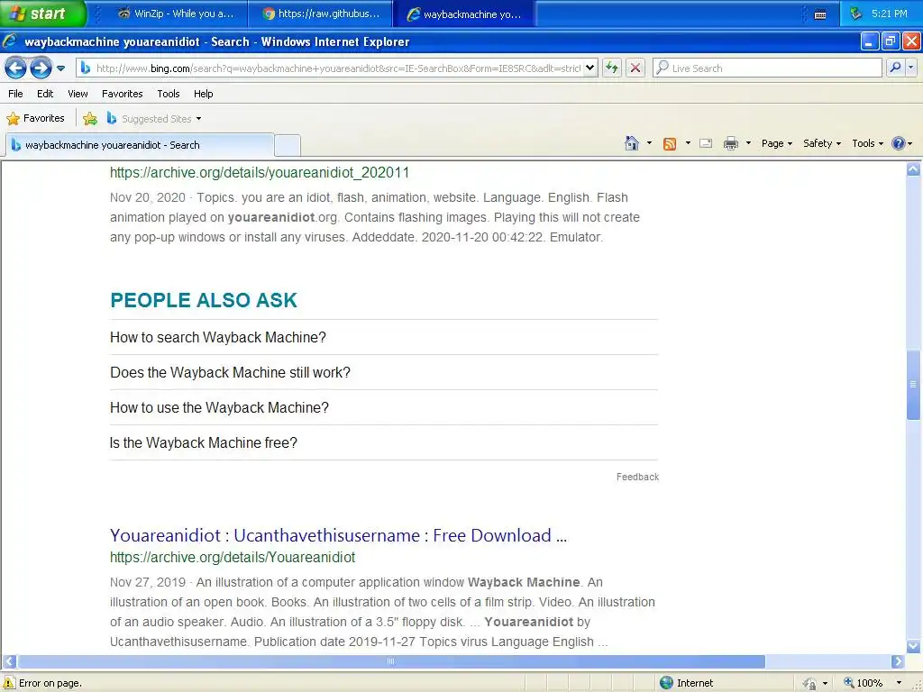Image resolution: width=923 pixels, height=692 pixels.
Task: Click the RSS feeds icon
Action: click(x=670, y=143)
